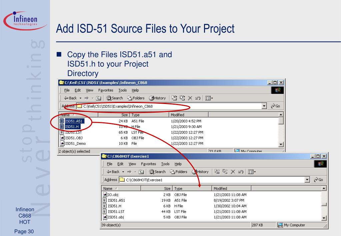Click Back arrow in Exercise1 window
341x236 pixels.
click(113, 172)
